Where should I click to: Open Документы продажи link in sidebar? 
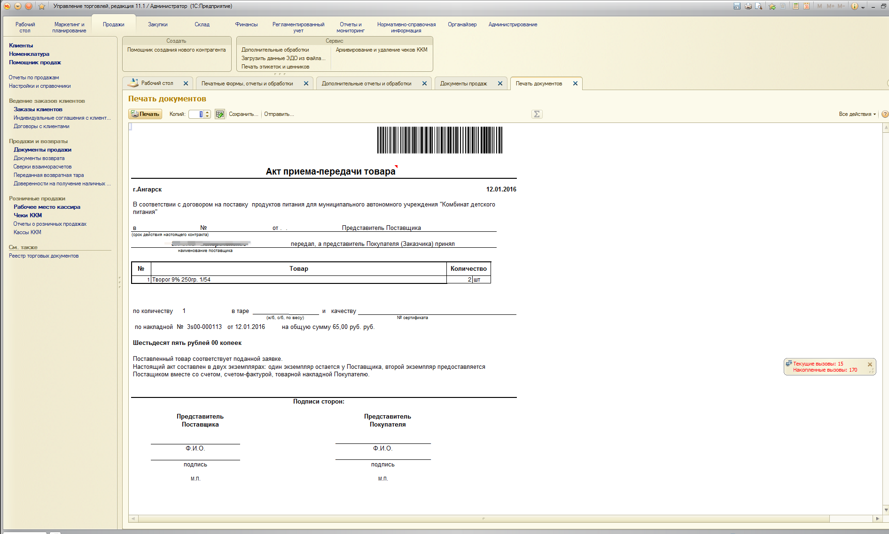[x=42, y=150]
